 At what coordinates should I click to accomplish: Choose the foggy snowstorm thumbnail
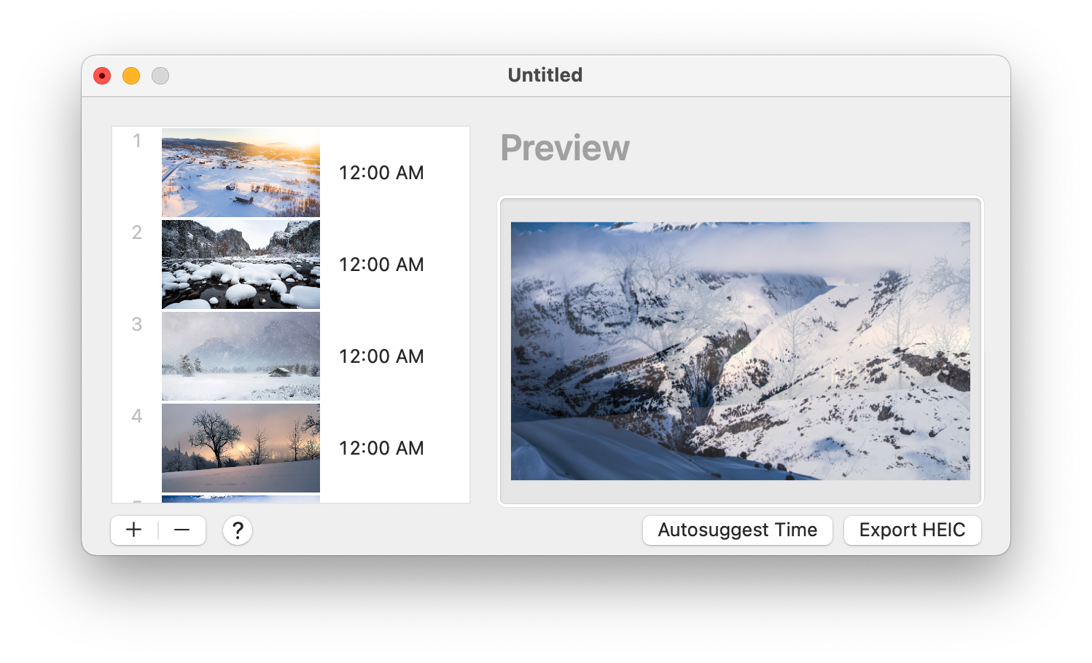pos(241,356)
